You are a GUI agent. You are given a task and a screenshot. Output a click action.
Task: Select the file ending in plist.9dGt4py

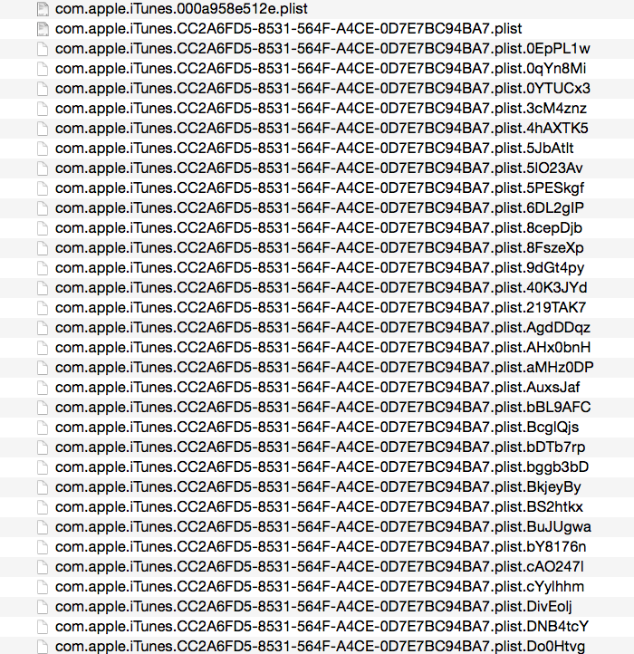[x=320, y=268]
